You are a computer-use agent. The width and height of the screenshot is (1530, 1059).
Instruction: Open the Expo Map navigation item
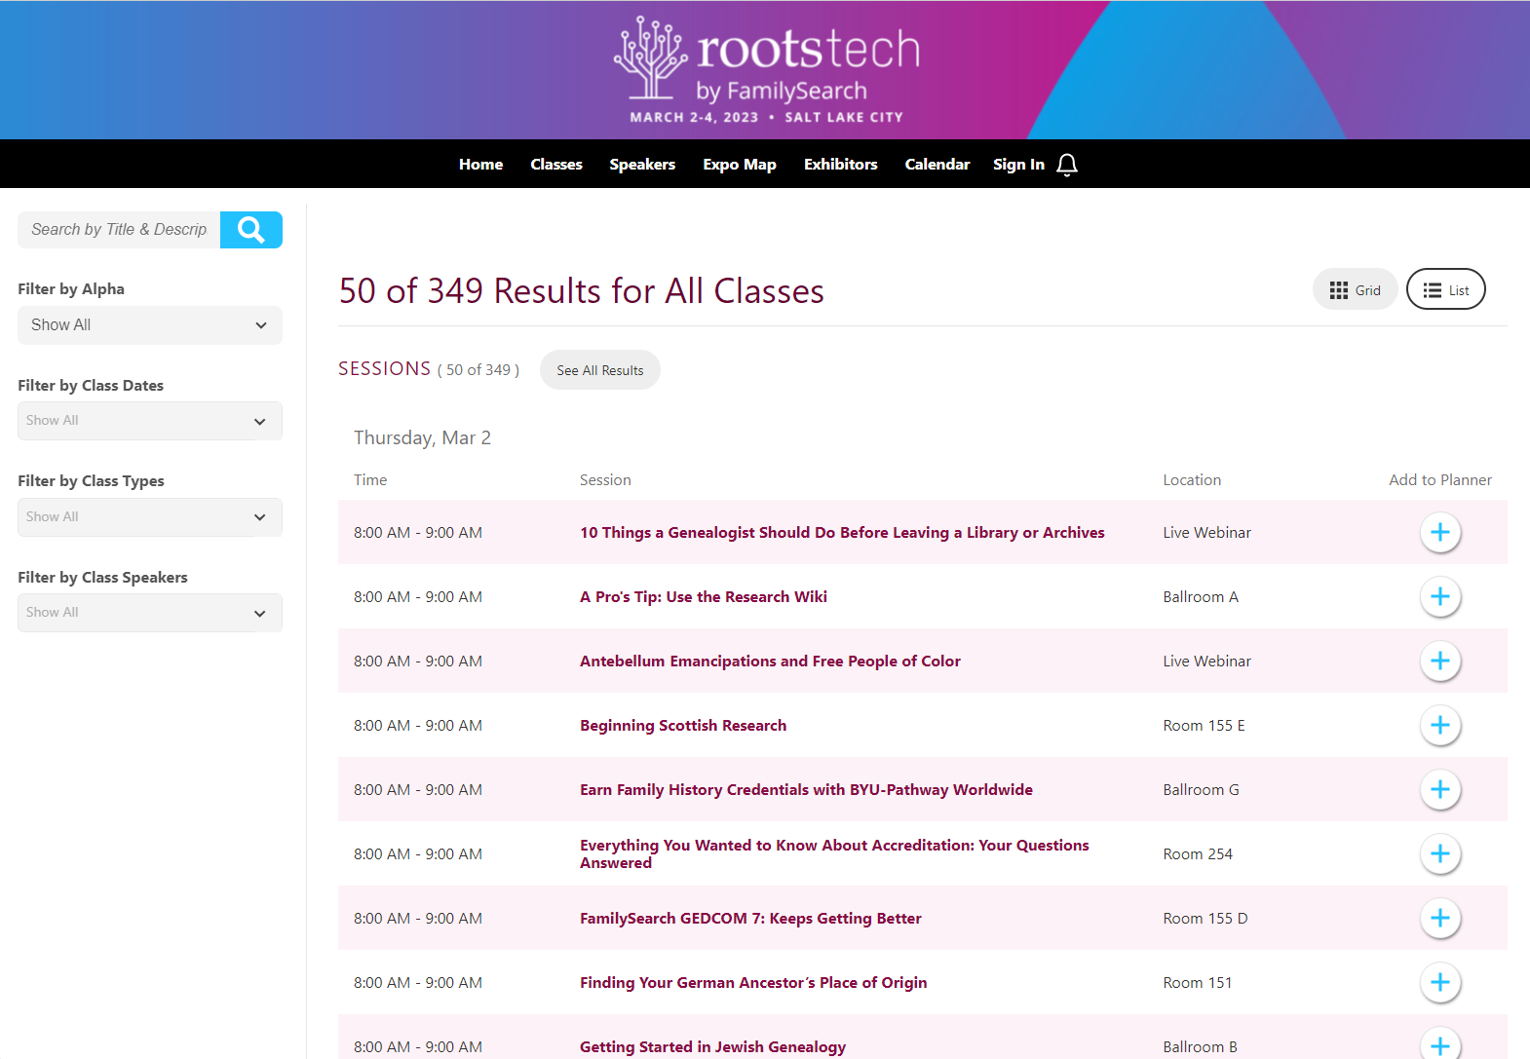tap(740, 165)
